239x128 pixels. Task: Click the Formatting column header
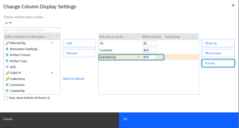(x=181, y=37)
